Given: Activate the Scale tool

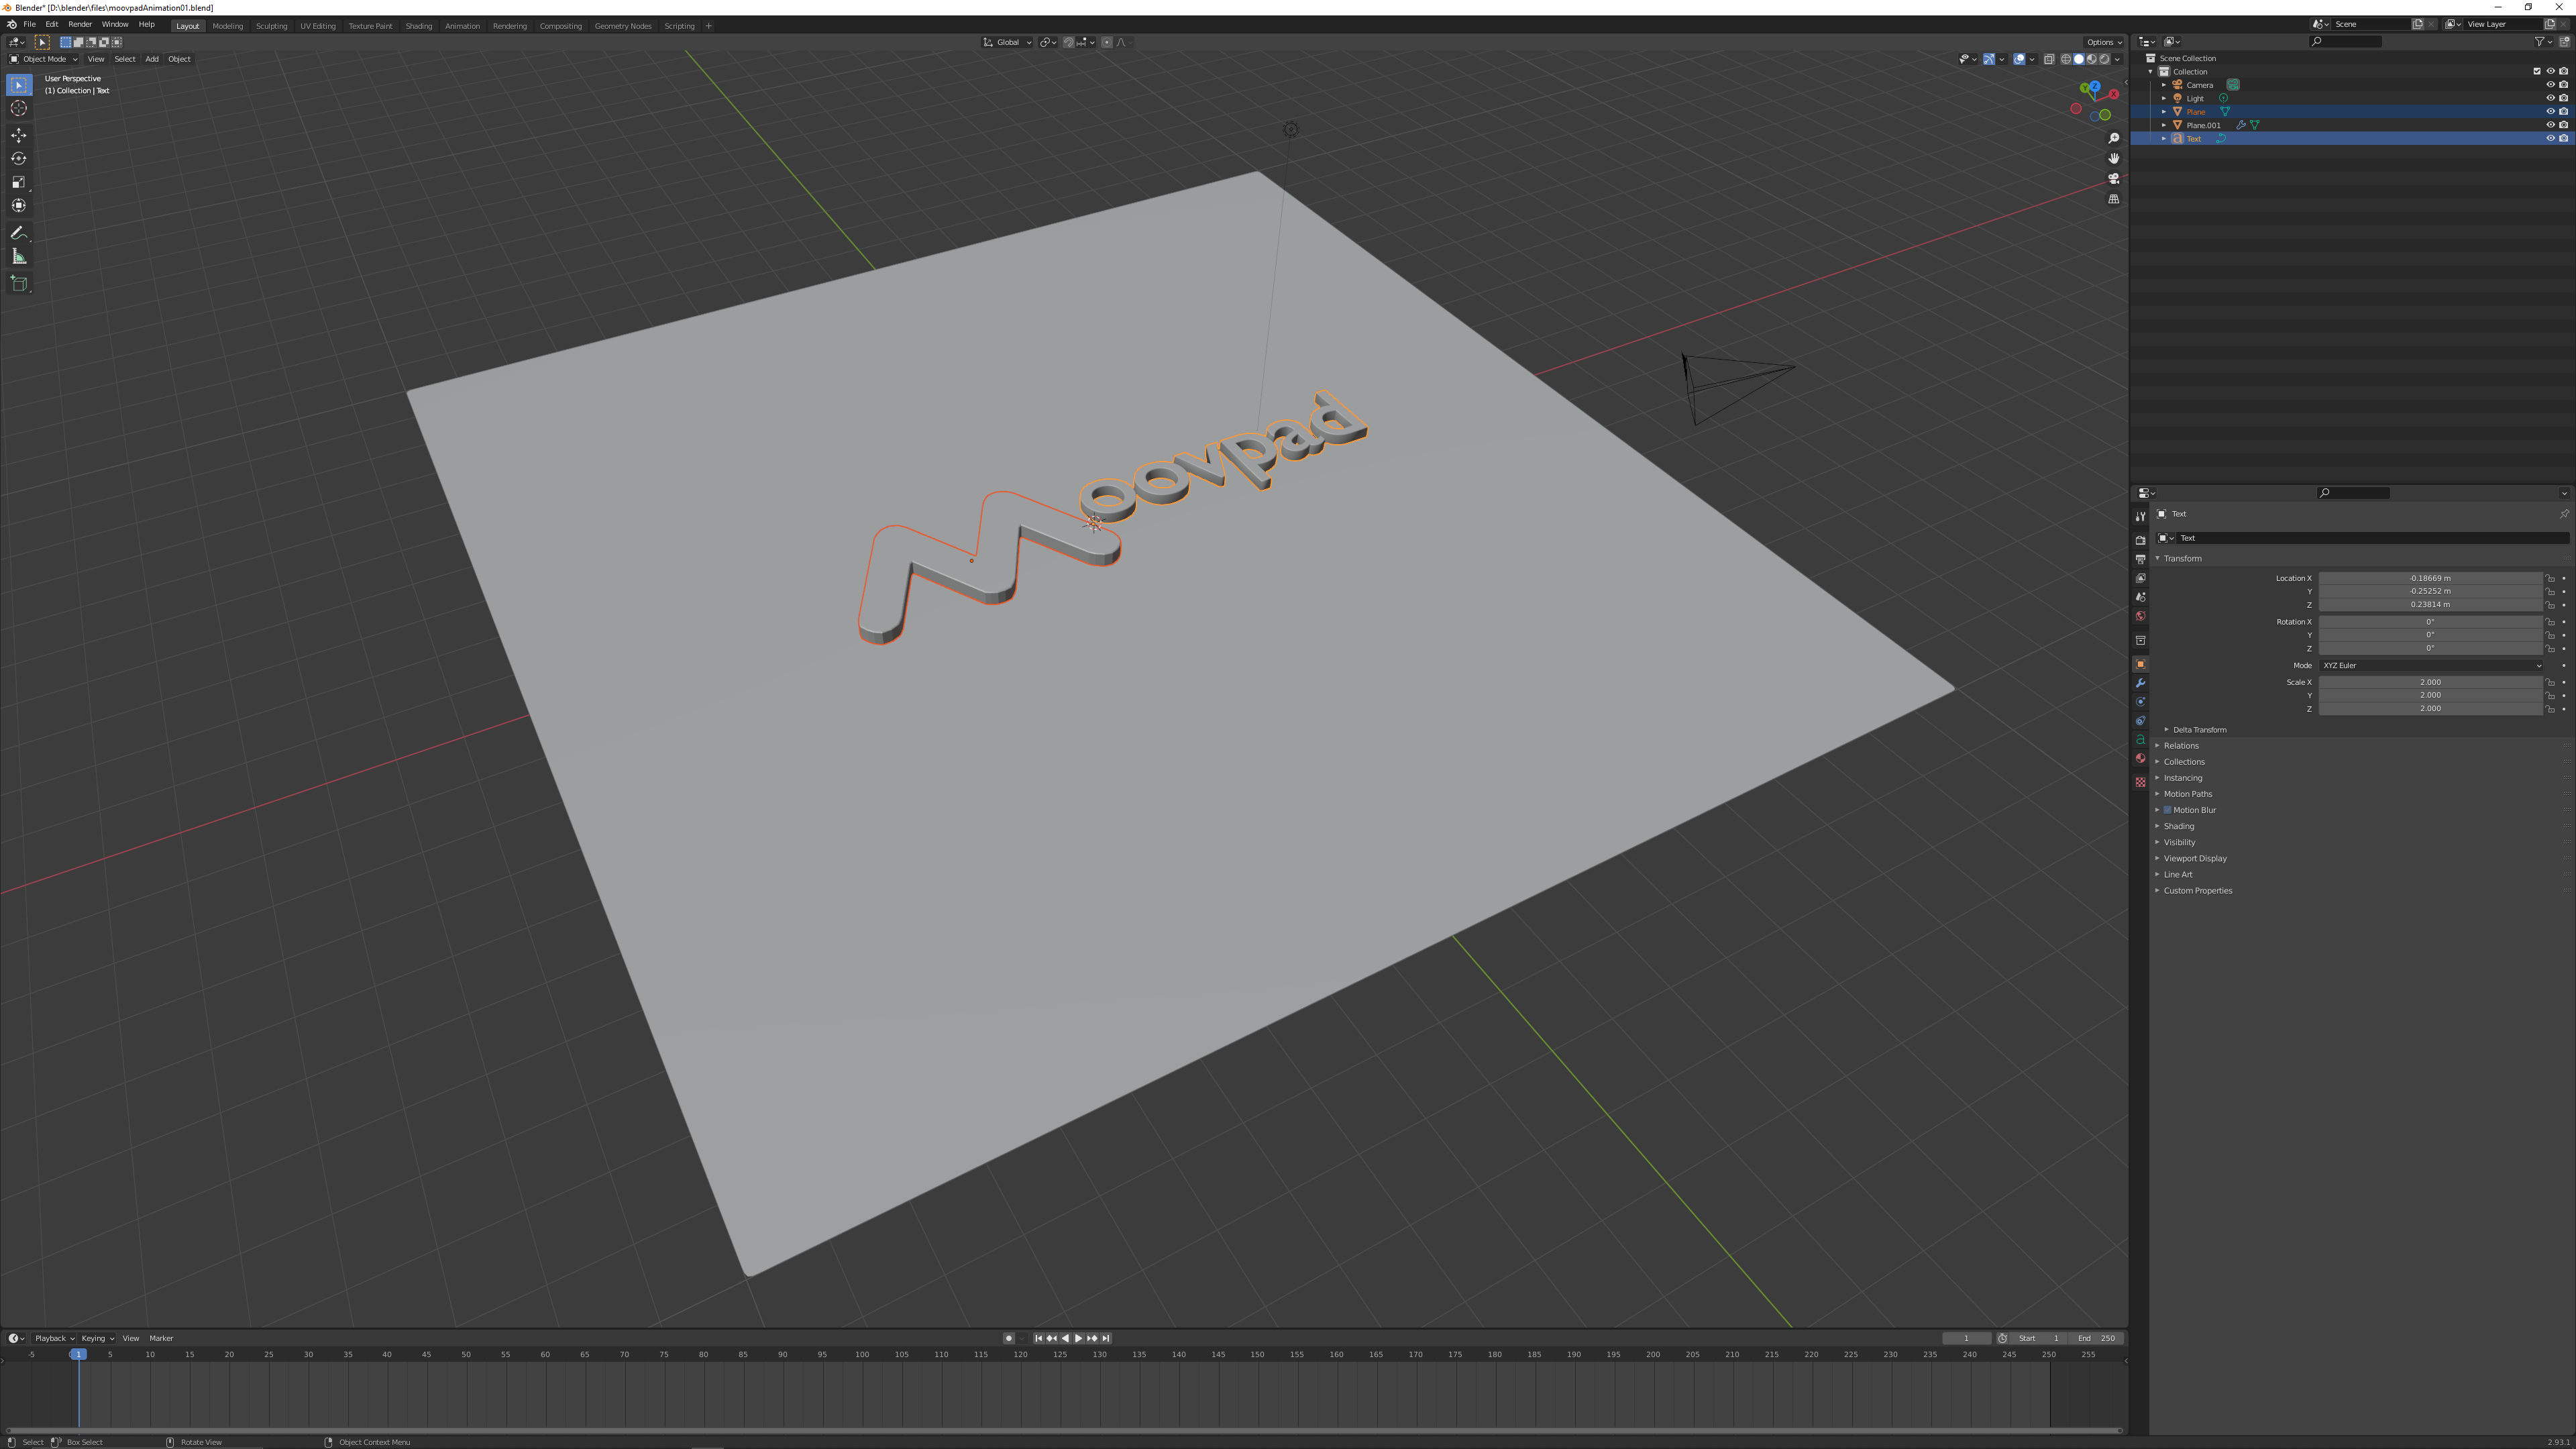Looking at the screenshot, I should coord(19,182).
